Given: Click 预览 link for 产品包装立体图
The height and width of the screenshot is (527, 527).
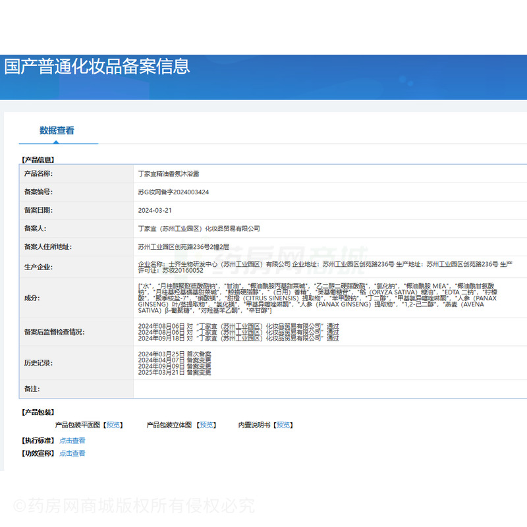Looking at the screenshot, I should (207, 425).
